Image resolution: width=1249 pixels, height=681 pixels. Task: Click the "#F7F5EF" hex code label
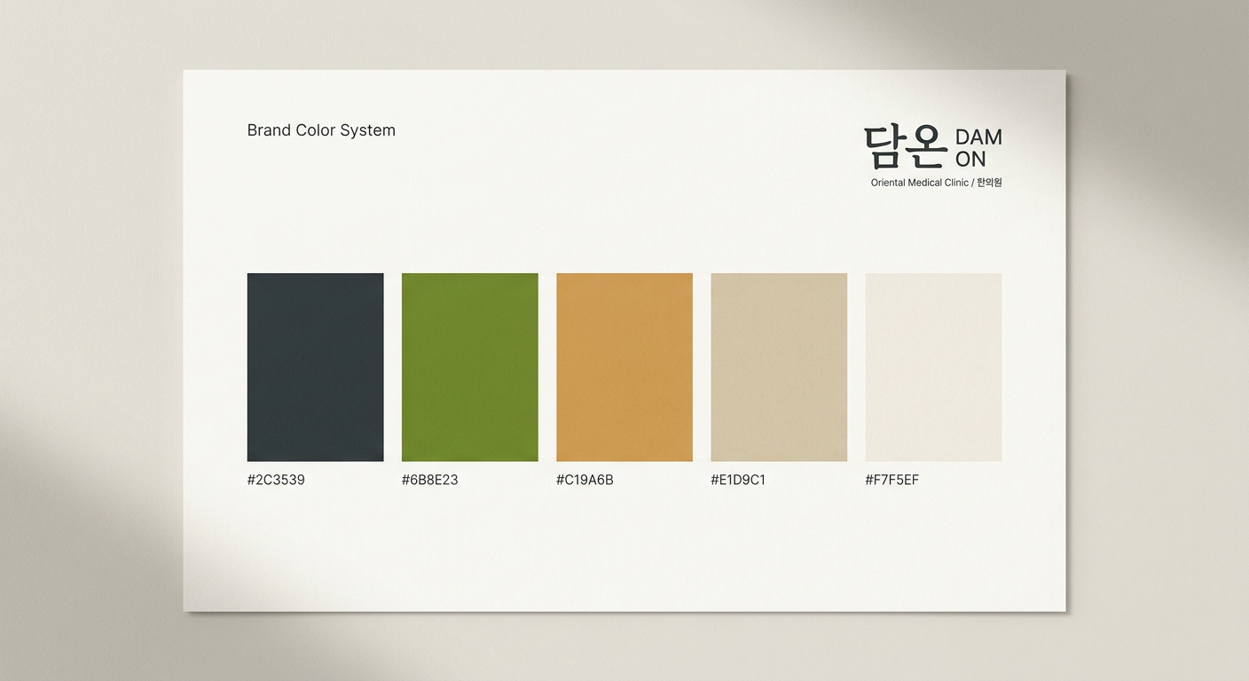892,480
